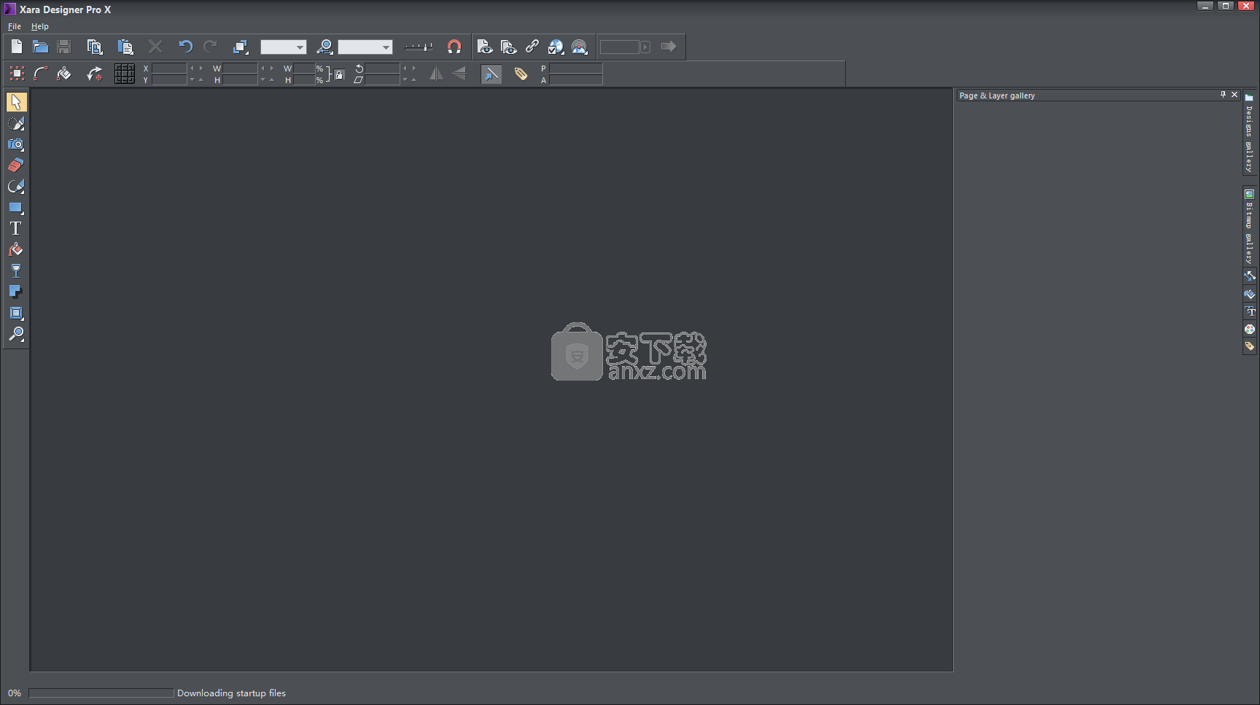Click the Save floppy disk icon

[64, 47]
